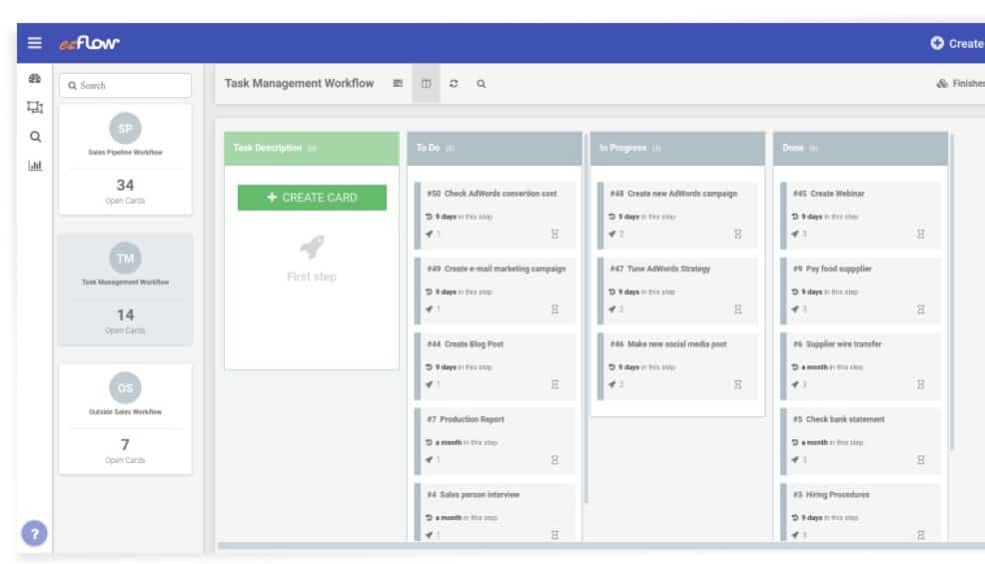This screenshot has width=985, height=564.
Task: Open the workflows icon in left sidebar
Action: point(35,108)
